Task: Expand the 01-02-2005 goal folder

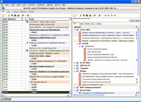Action: coord(75,63)
